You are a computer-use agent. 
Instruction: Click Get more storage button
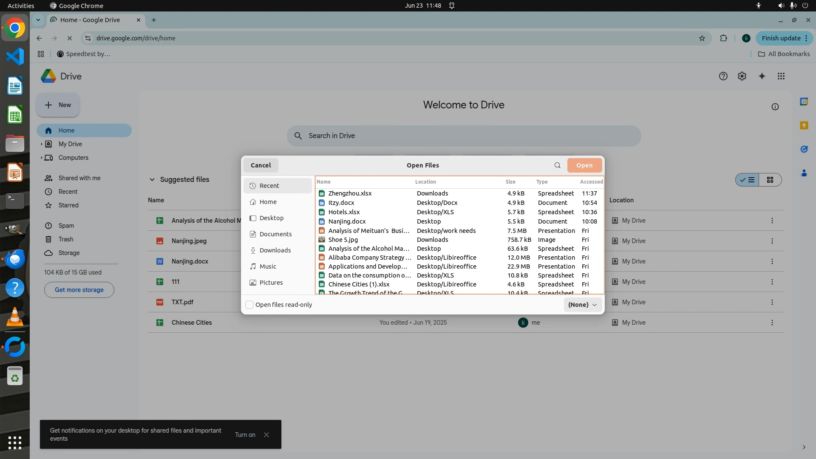tap(79, 290)
